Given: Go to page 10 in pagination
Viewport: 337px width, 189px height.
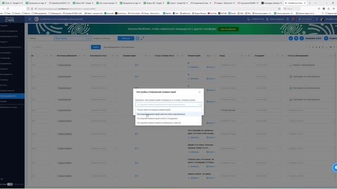Looking at the screenshot, I should click(x=331, y=47).
